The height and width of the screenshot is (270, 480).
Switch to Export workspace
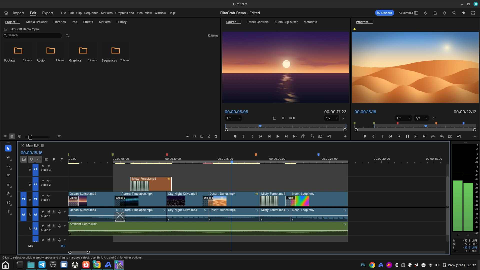coord(47,13)
